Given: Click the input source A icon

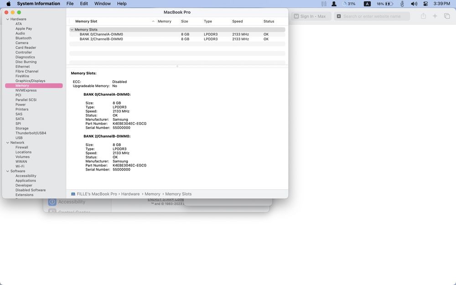Looking at the screenshot, I should [367, 4].
